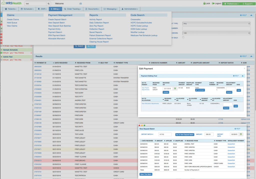Collapse the Payment Editing Tool panel
Screen dimensions: 256x179
point(242,76)
